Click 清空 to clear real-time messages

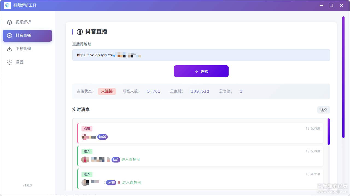coord(323,110)
